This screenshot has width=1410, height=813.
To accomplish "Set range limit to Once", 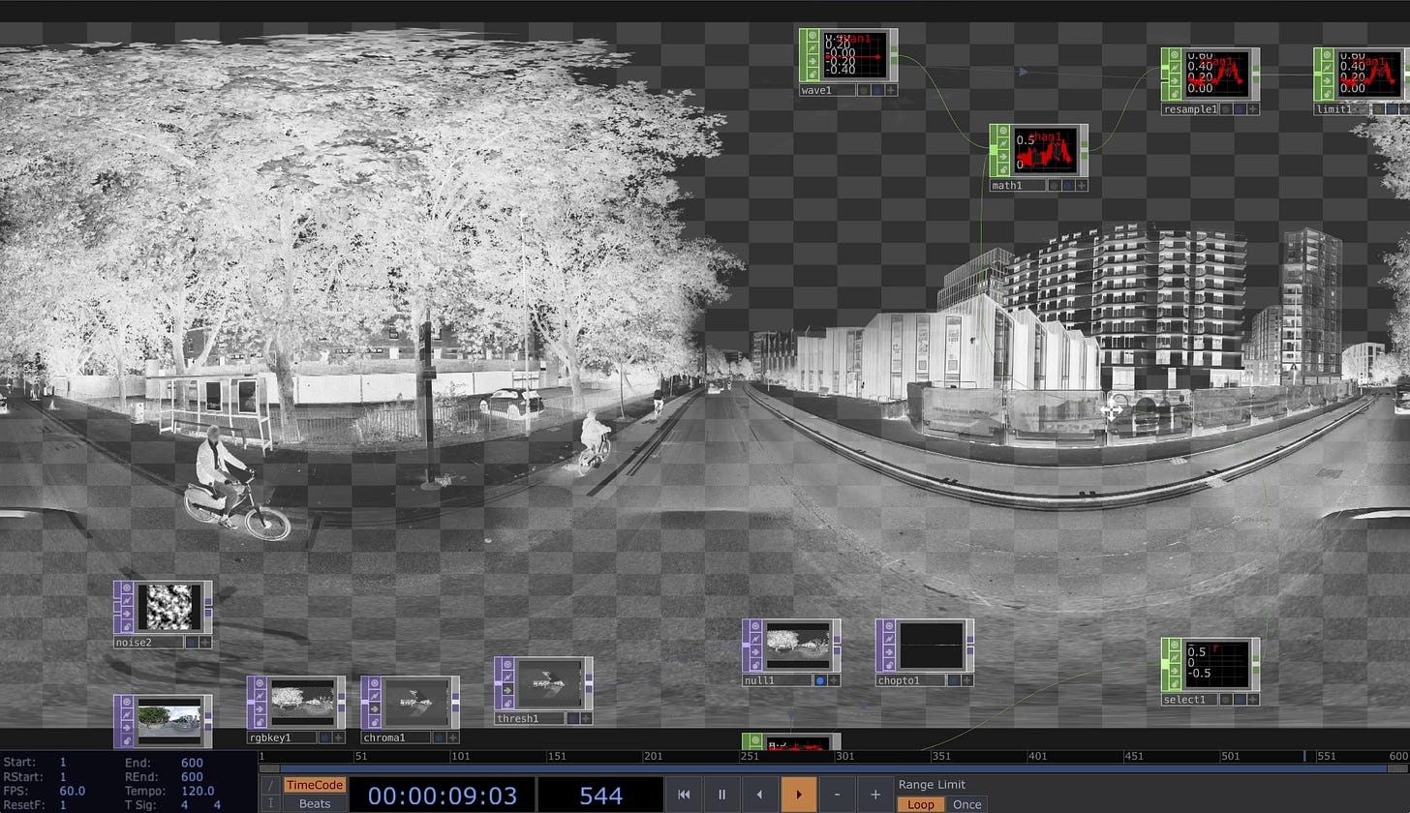I will click(966, 804).
